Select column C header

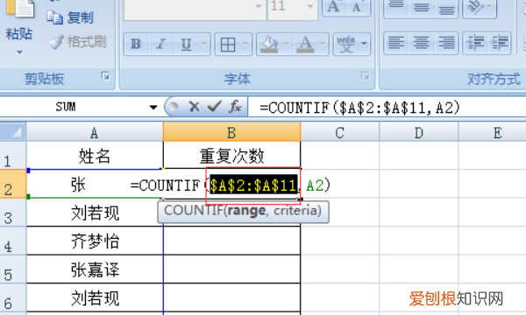click(x=339, y=132)
